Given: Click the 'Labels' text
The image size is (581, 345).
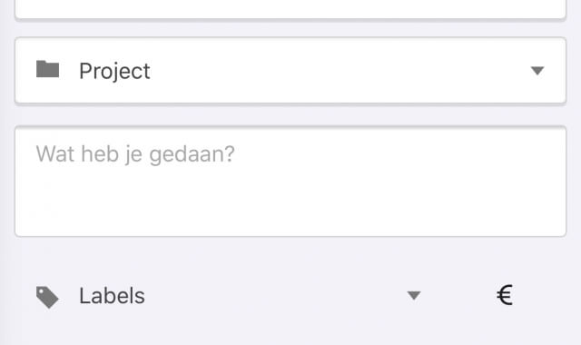Looking at the screenshot, I should tap(112, 296).
